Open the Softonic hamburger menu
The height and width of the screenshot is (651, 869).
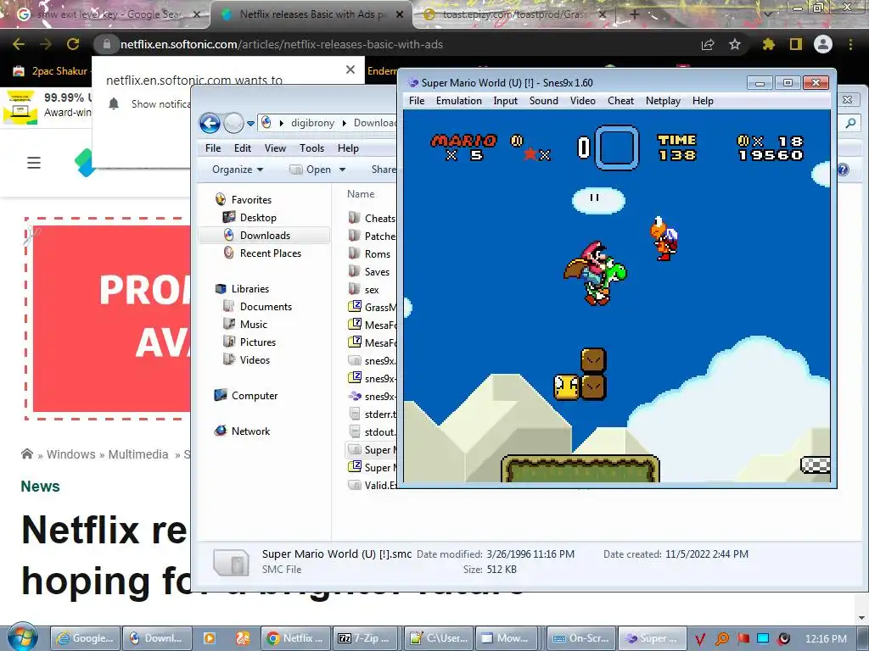(x=34, y=163)
